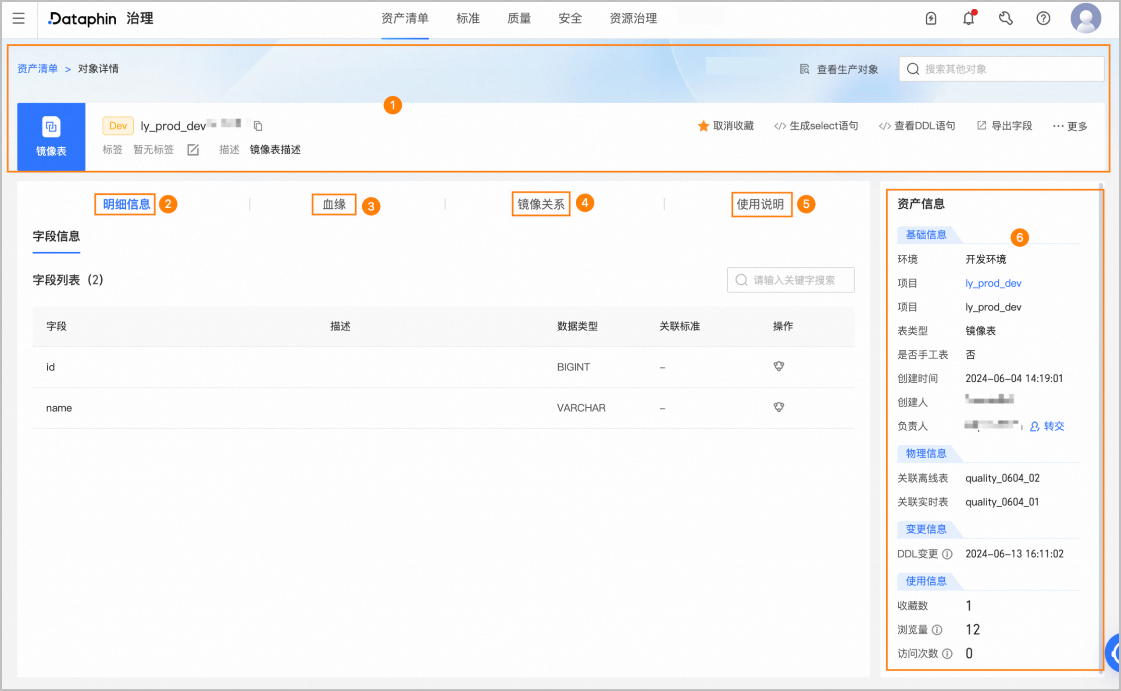Switch to 资源治理 top menu
The height and width of the screenshot is (691, 1121).
633,19
